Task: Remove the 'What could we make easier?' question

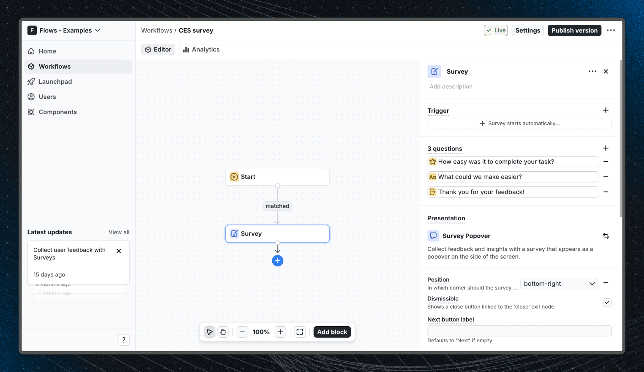Action: click(x=606, y=177)
